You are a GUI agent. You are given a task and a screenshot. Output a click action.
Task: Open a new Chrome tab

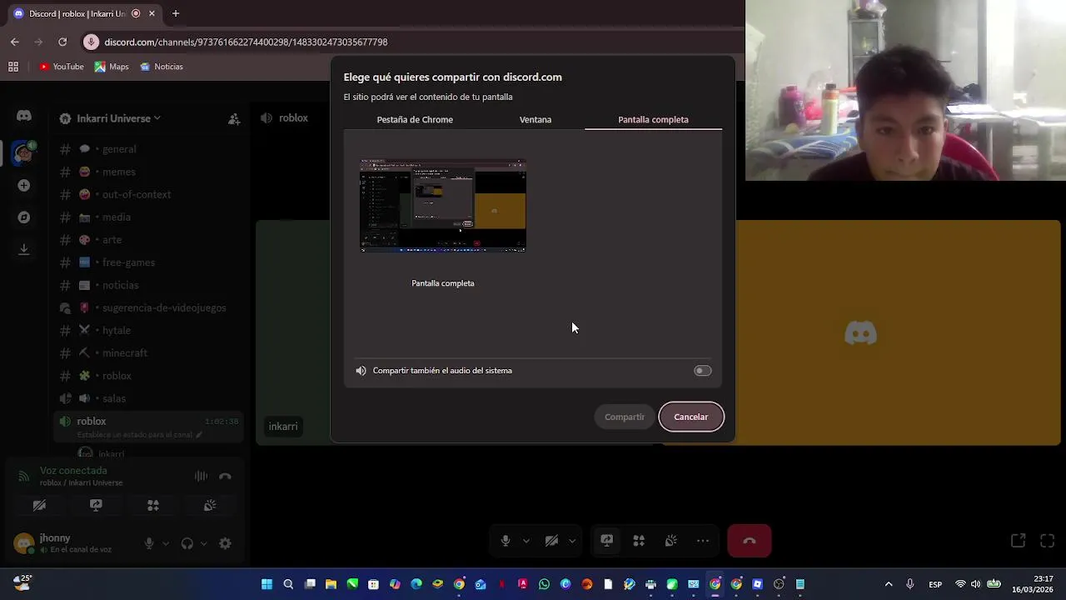[176, 13]
